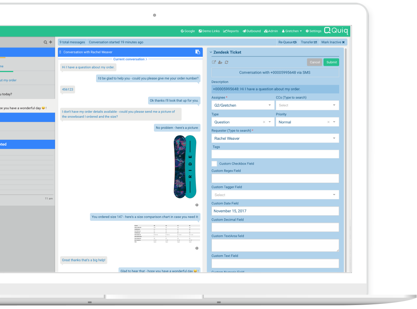
Task: Open Settings in the top bar
Action: pyautogui.click(x=314, y=31)
